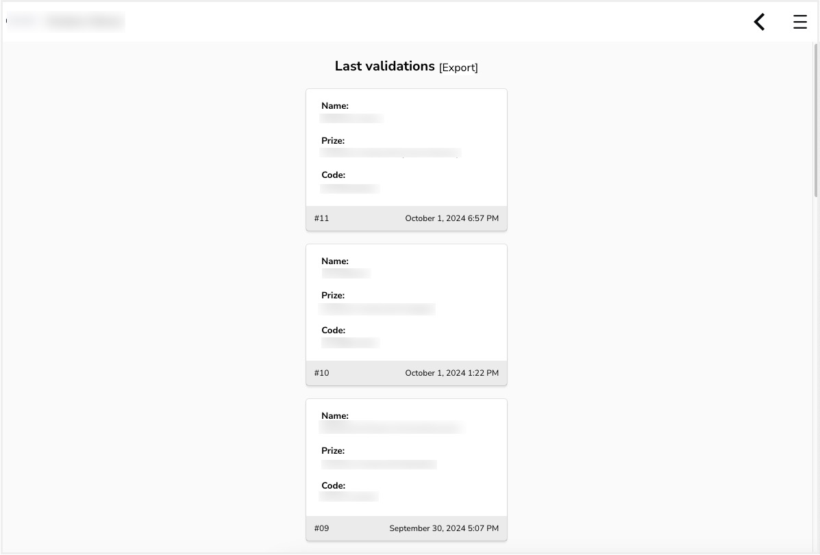This screenshot has height=555, width=820.
Task: Click October 1, 2024 1:22 PM timestamp
Action: (452, 373)
